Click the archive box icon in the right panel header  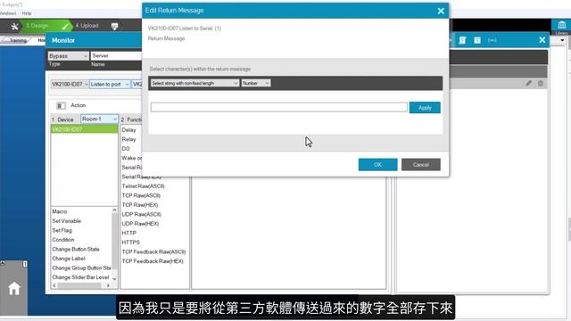[477, 40]
